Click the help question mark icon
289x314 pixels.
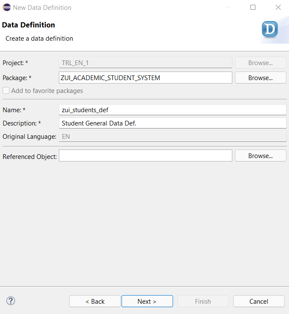coord(11,301)
